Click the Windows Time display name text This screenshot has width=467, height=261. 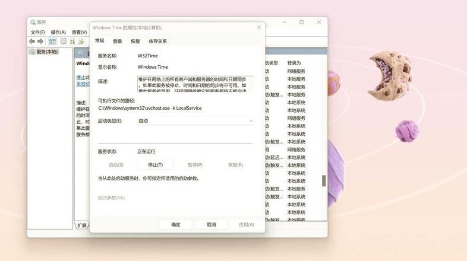[x=153, y=67]
